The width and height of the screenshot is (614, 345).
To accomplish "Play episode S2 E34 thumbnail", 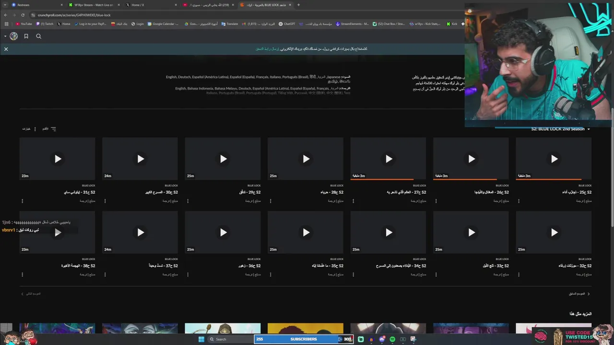I will point(389,232).
